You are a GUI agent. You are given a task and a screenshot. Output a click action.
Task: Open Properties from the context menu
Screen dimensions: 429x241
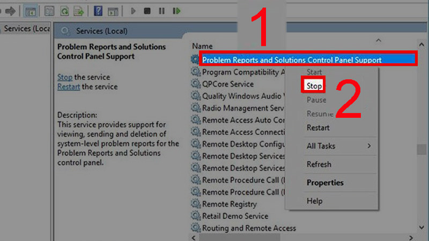point(325,183)
